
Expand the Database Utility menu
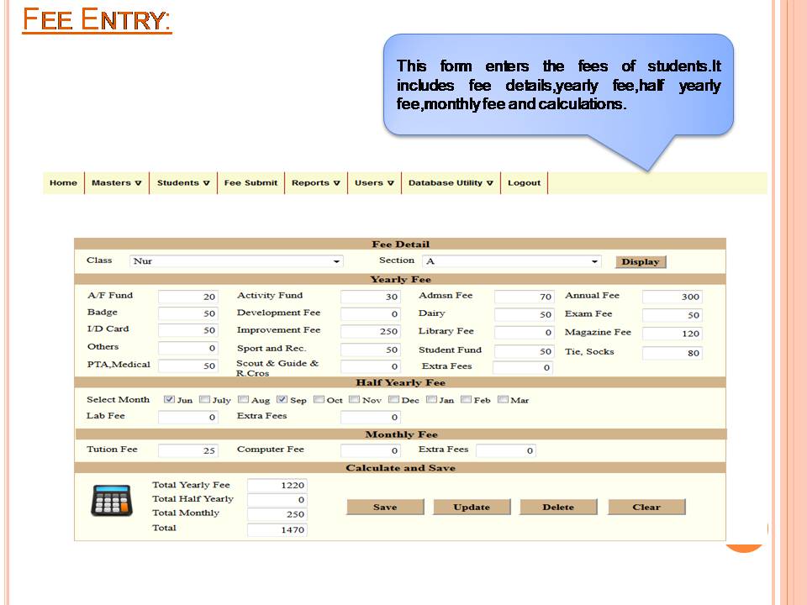(451, 182)
